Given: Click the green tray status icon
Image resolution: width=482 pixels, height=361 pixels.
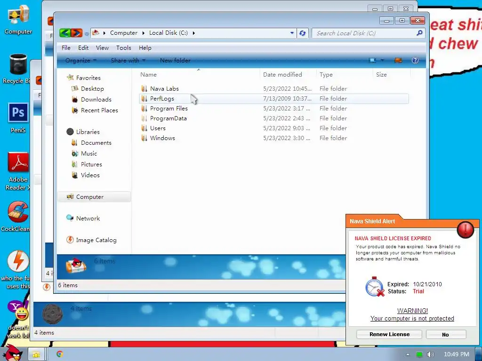Looking at the screenshot, I should pyautogui.click(x=419, y=354).
